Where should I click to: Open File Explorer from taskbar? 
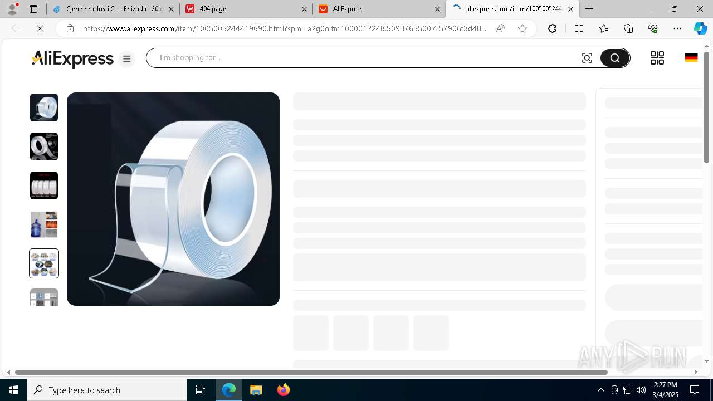(x=256, y=390)
